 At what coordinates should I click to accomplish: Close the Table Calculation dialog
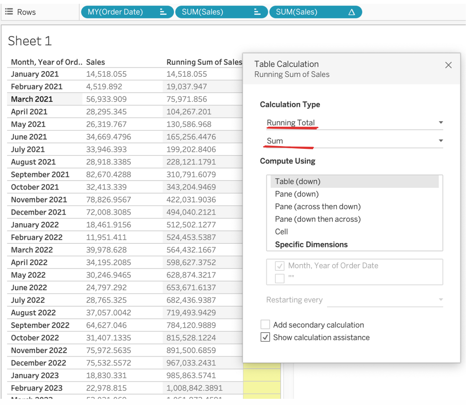448,65
